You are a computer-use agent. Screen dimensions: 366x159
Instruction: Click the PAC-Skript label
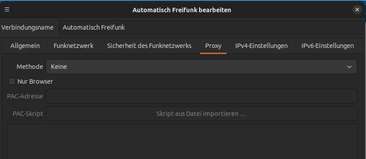coord(28,114)
